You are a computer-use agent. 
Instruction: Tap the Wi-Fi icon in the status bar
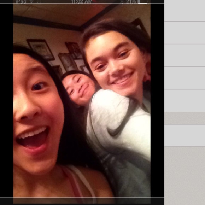[31, 1]
